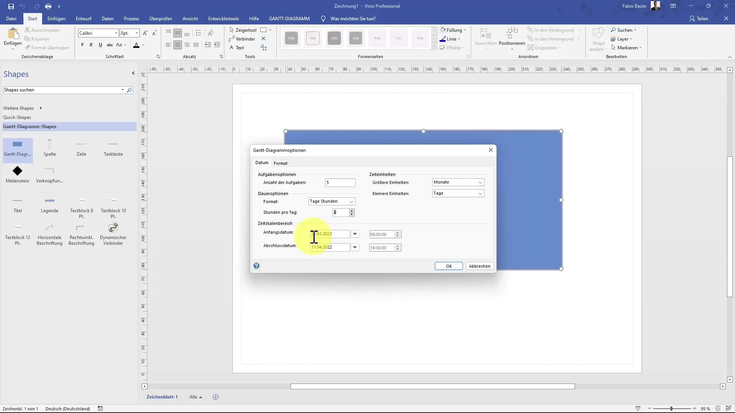Open Quick-Shapes in the Shapes panel
Viewport: 735px width, 413px height.
17,117
